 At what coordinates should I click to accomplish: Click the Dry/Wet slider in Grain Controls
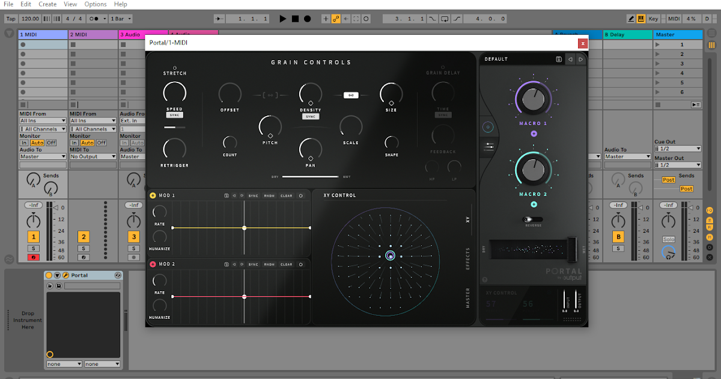311,177
